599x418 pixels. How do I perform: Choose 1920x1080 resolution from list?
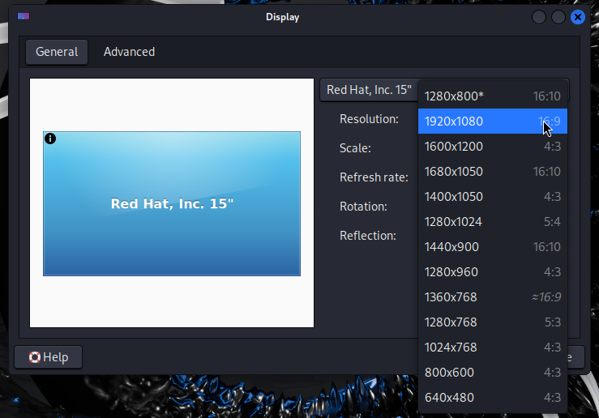[x=493, y=122]
